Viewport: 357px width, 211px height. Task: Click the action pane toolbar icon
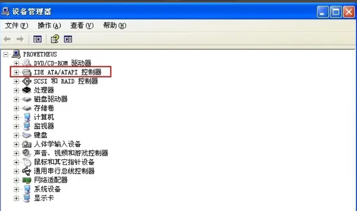pos(68,39)
